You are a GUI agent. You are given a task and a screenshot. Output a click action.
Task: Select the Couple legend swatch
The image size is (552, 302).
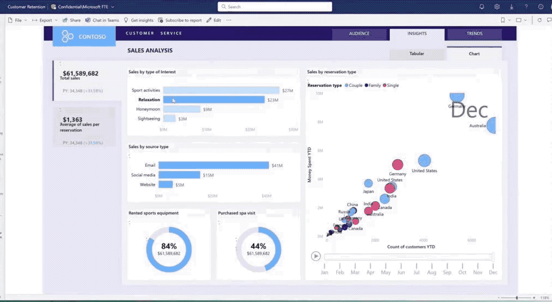[347, 85]
